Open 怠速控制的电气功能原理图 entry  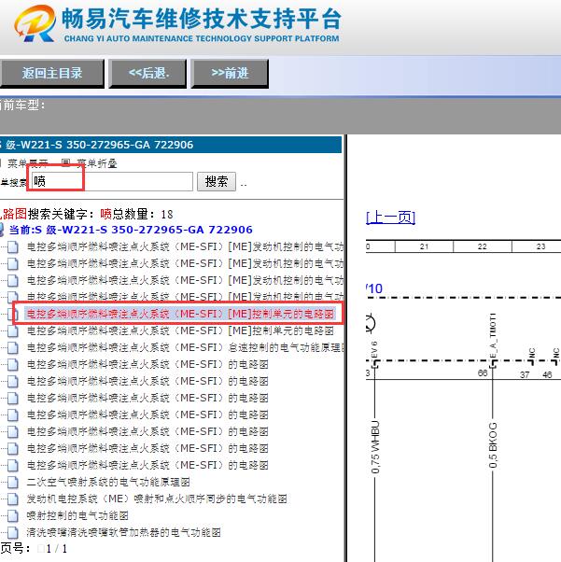pyautogui.click(x=185, y=347)
